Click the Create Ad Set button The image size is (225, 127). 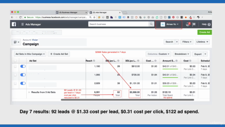click(59, 54)
